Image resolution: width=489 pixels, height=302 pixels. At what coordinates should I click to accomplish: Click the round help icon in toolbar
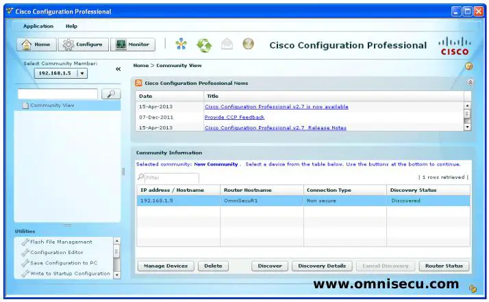(248, 44)
